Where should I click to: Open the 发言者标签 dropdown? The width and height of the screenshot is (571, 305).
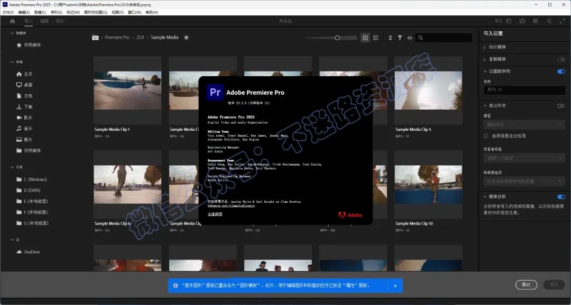pos(524,158)
